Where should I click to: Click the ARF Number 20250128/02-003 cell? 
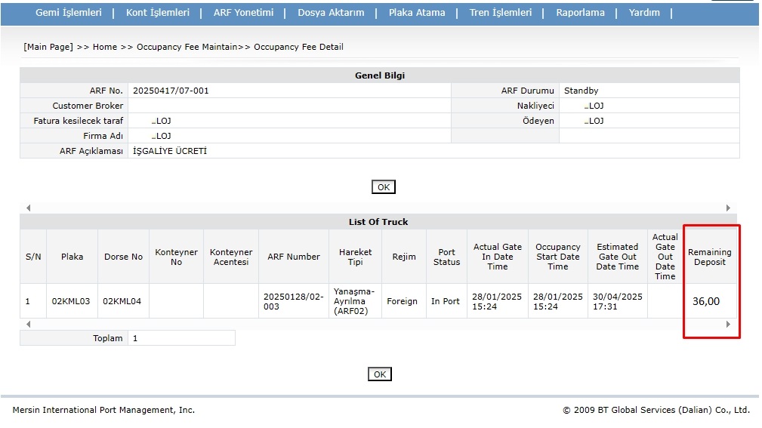293,301
